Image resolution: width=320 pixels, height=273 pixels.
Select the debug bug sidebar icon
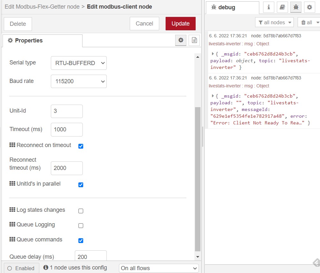(x=296, y=7)
